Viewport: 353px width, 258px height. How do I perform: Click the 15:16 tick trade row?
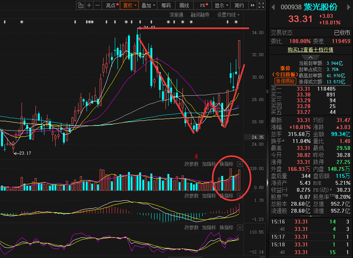click(310, 222)
